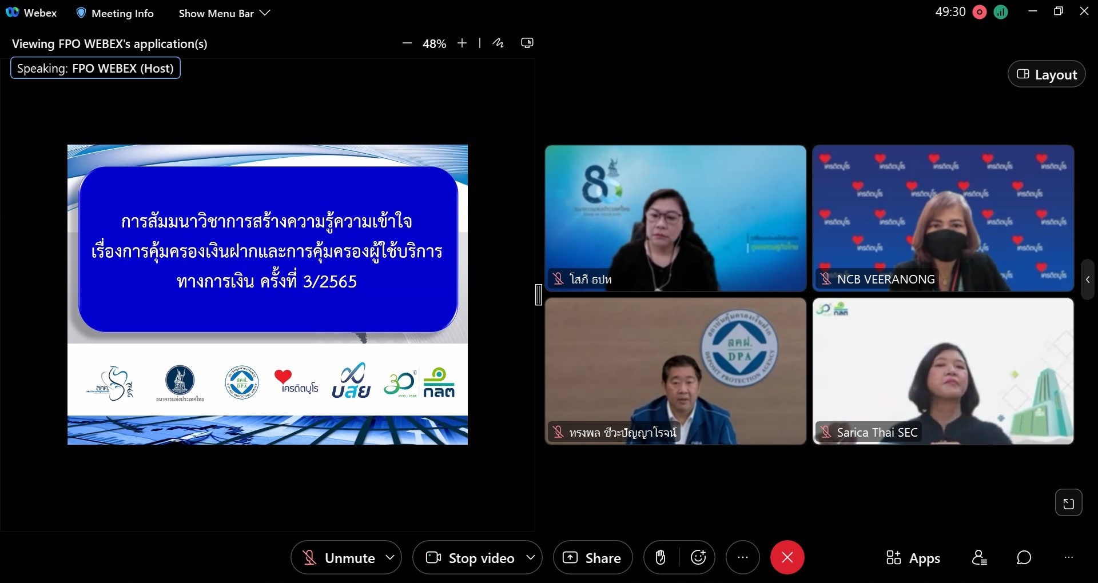Minimize the Webex window

coord(1033,11)
